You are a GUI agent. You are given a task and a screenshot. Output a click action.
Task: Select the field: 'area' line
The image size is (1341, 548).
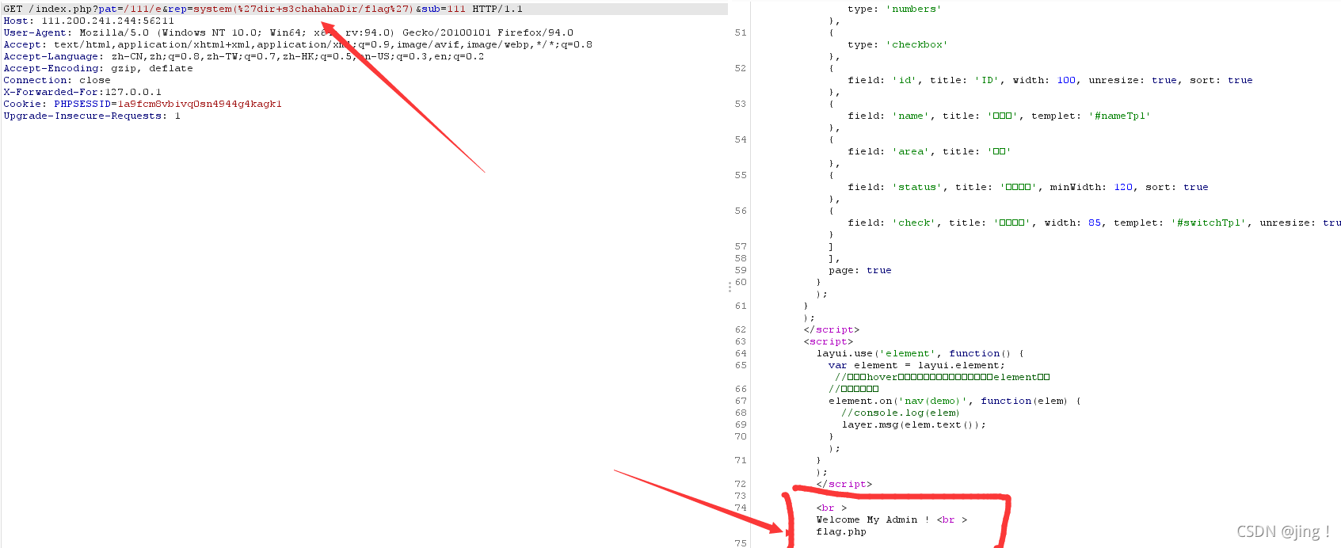click(929, 151)
